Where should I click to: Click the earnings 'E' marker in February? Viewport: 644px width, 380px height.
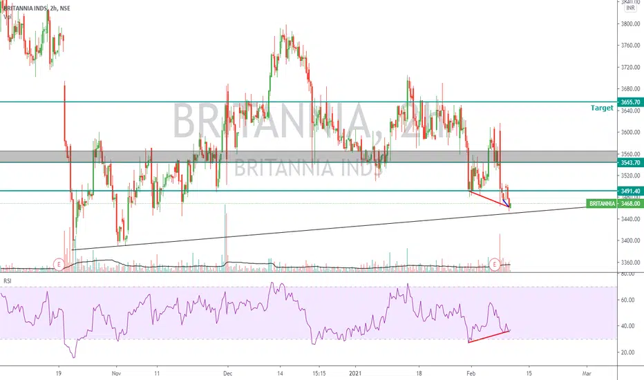[495, 264]
